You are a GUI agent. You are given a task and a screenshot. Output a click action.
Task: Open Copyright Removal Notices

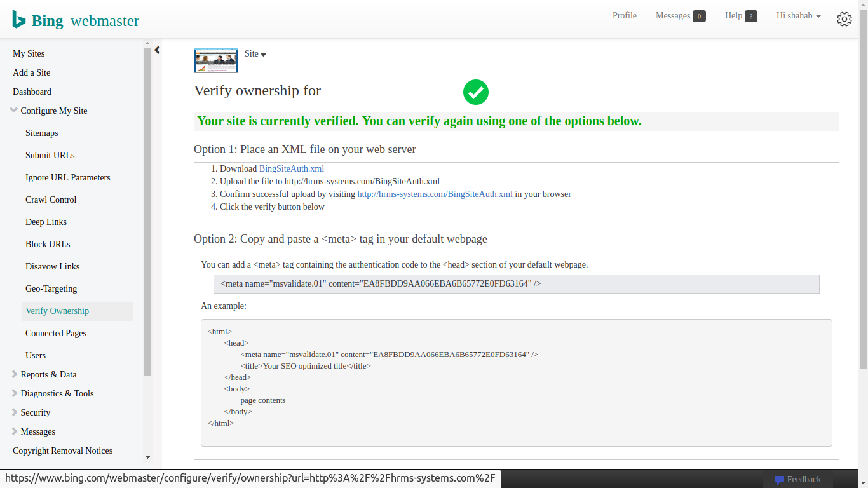(63, 451)
